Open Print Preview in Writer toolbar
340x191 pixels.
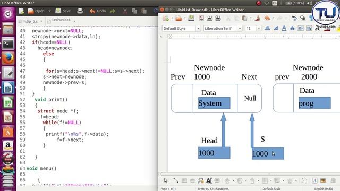tap(218, 18)
